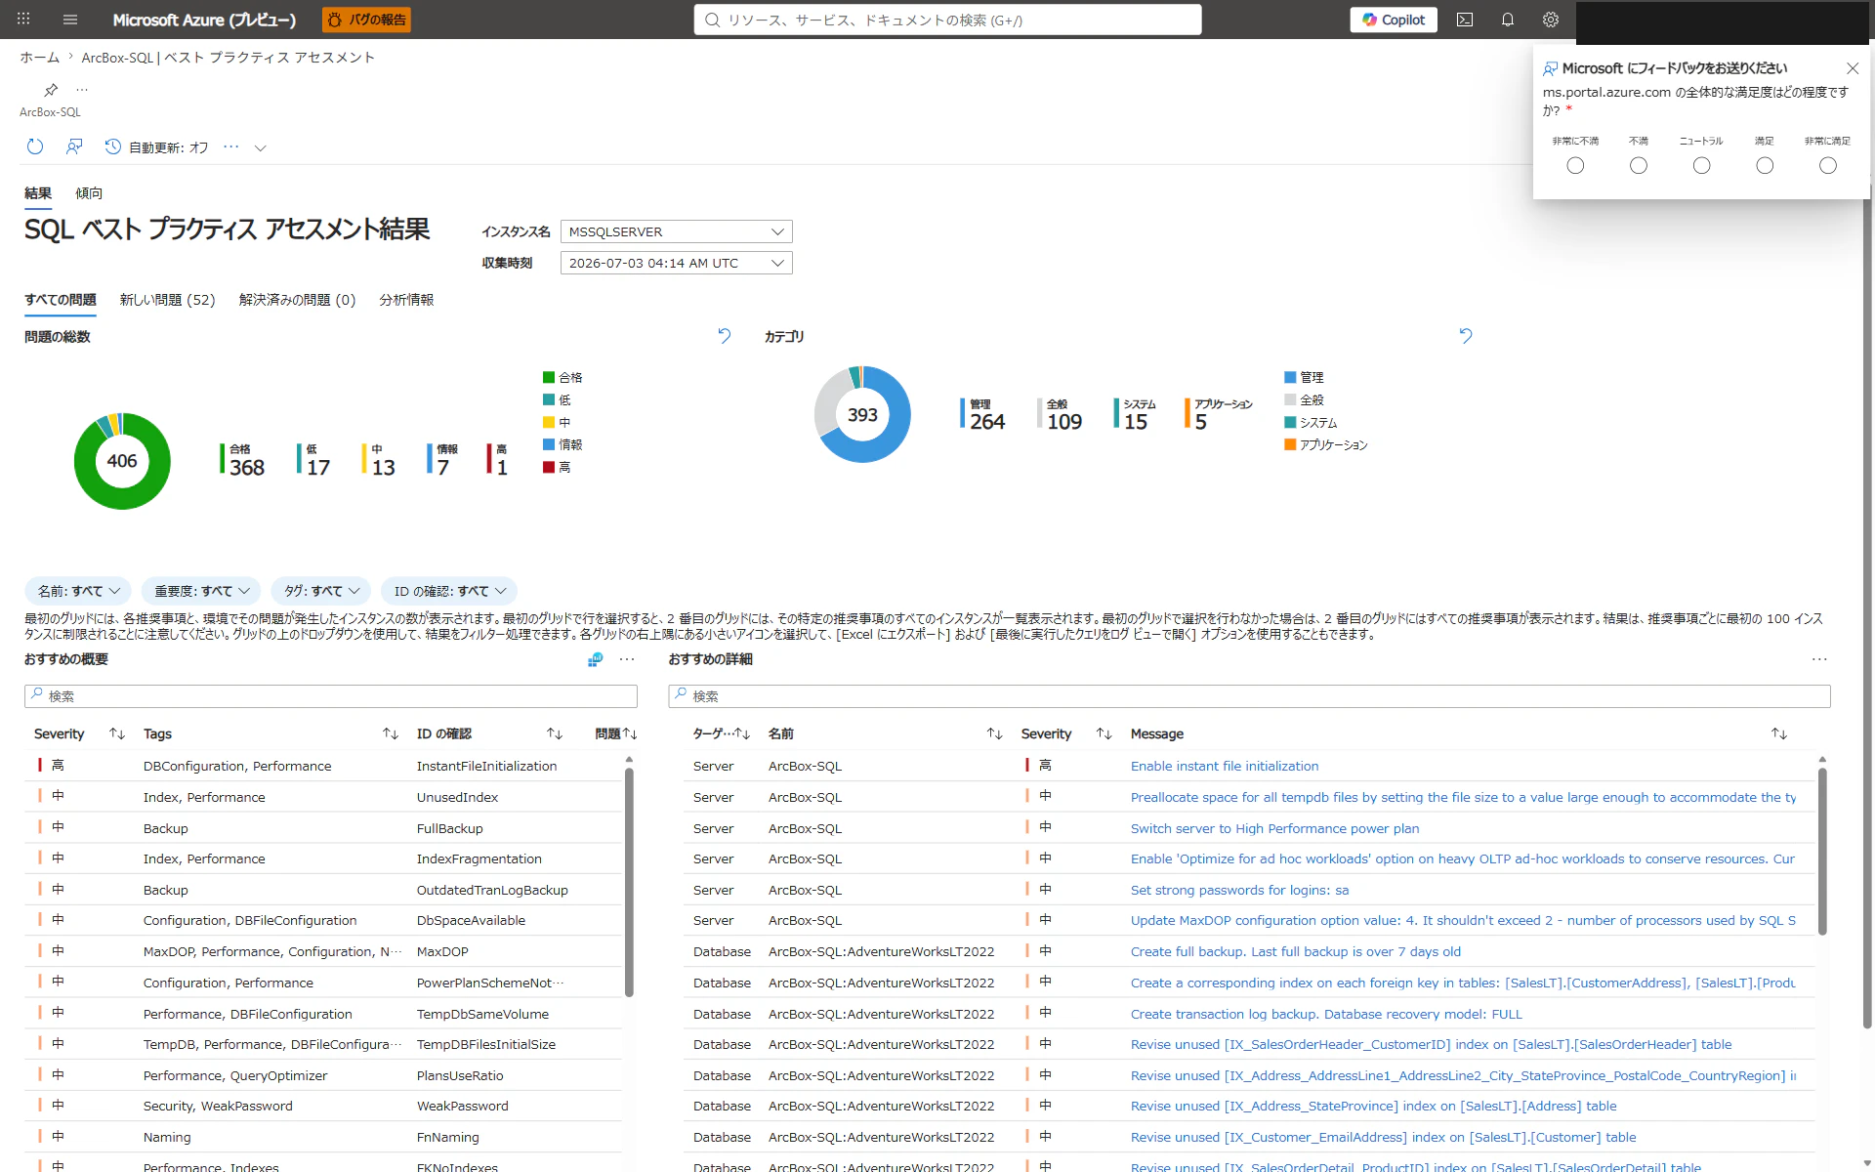Select the すべての問題 tab

point(61,300)
